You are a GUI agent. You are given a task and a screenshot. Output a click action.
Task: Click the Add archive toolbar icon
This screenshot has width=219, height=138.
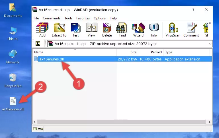click(x=42, y=30)
